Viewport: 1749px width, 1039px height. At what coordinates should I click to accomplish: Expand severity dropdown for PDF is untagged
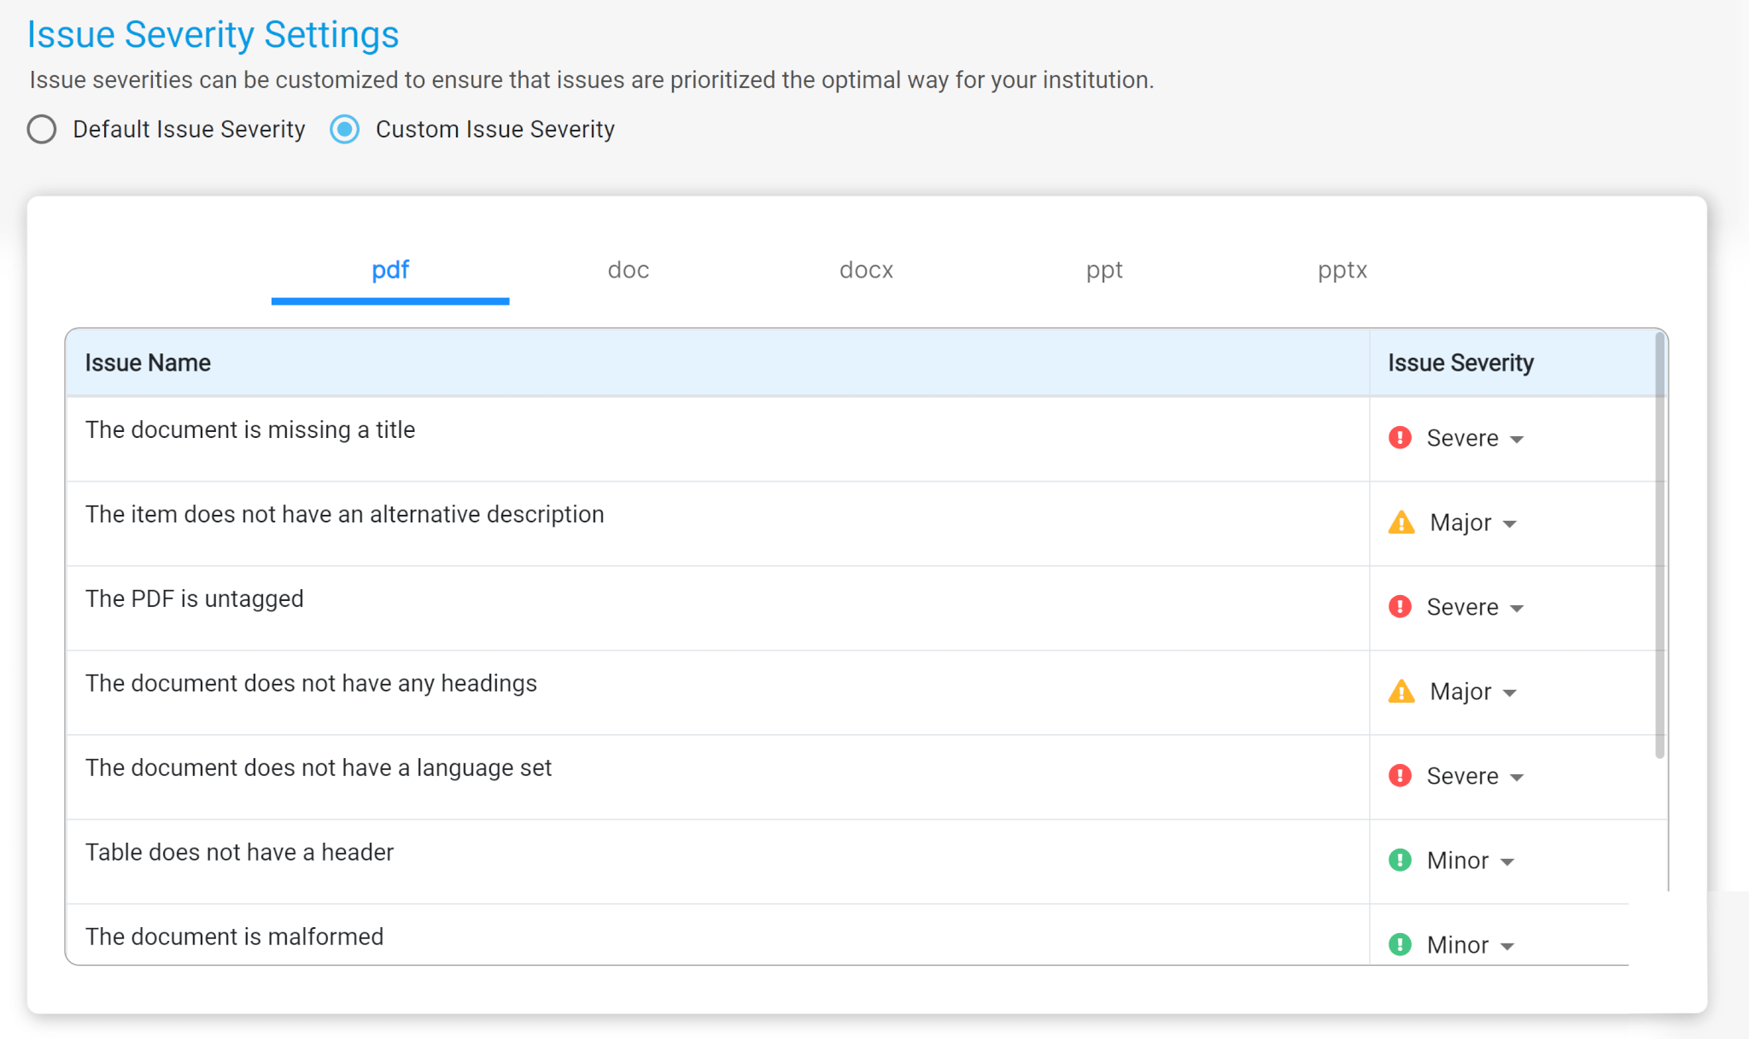(1516, 609)
